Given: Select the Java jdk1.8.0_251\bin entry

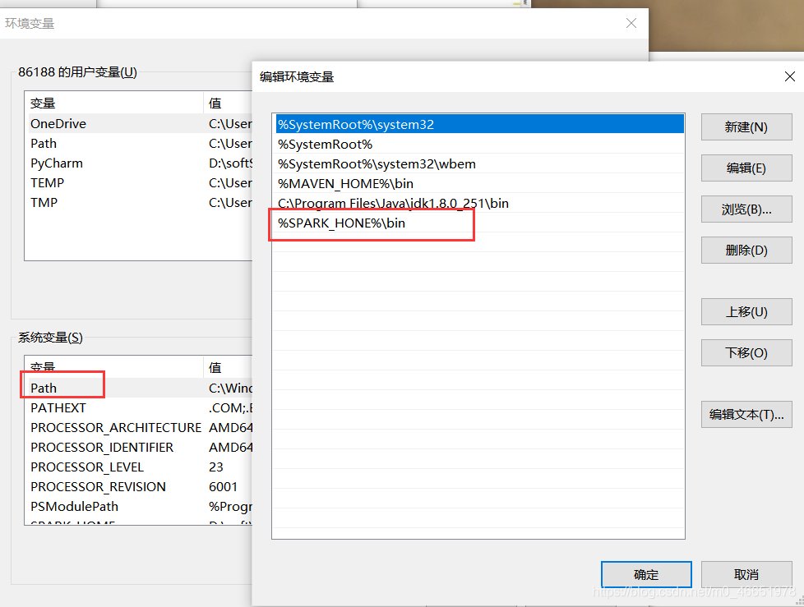Looking at the screenshot, I should (479, 204).
